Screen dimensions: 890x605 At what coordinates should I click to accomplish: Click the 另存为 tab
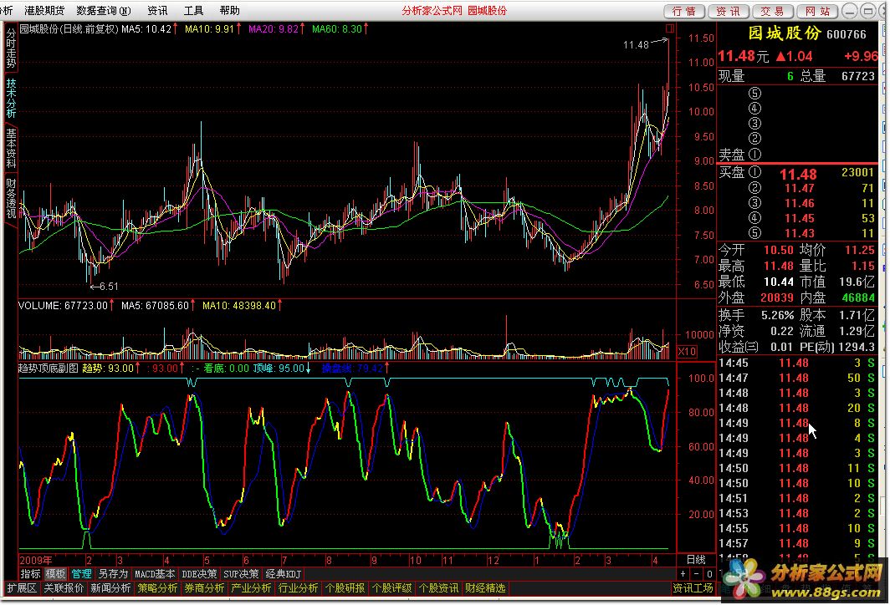click(x=113, y=574)
